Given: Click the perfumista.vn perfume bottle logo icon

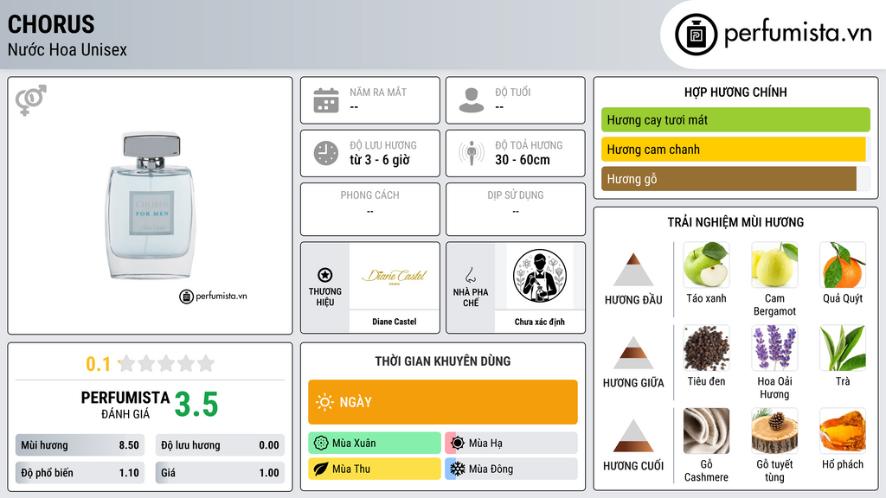Looking at the screenshot, I should tap(696, 35).
